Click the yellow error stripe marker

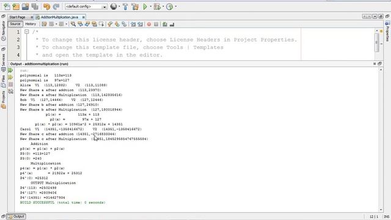tap(381, 31)
